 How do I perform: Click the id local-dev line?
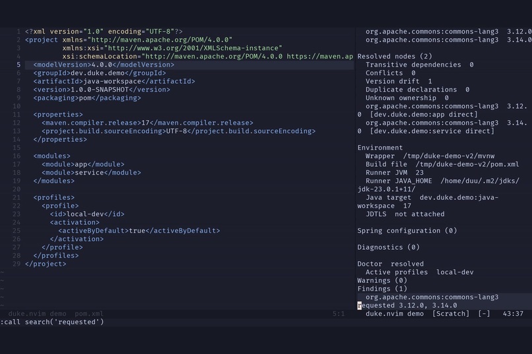[x=87, y=214]
